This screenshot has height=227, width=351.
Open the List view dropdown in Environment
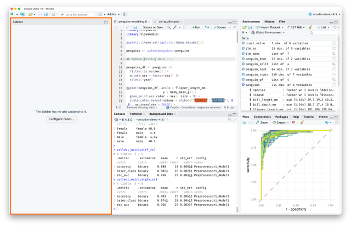[324, 27]
